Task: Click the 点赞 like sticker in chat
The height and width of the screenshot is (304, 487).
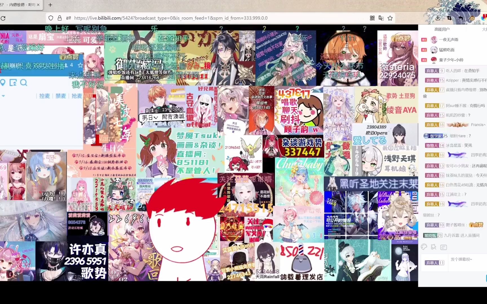Action: (476, 225)
